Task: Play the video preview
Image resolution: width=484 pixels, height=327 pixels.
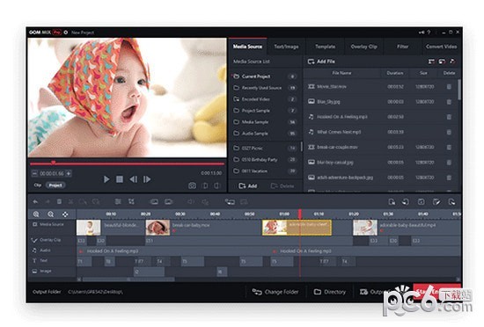Action: pyautogui.click(x=106, y=179)
